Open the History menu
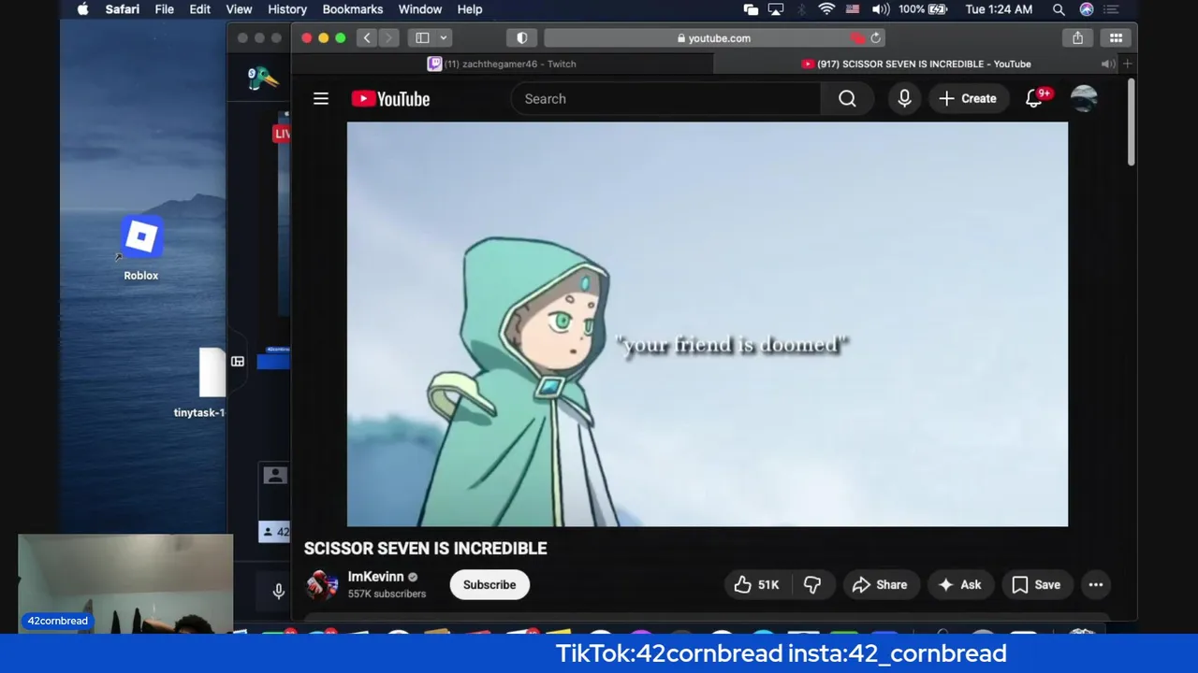Image resolution: width=1198 pixels, height=673 pixels. coord(287,9)
